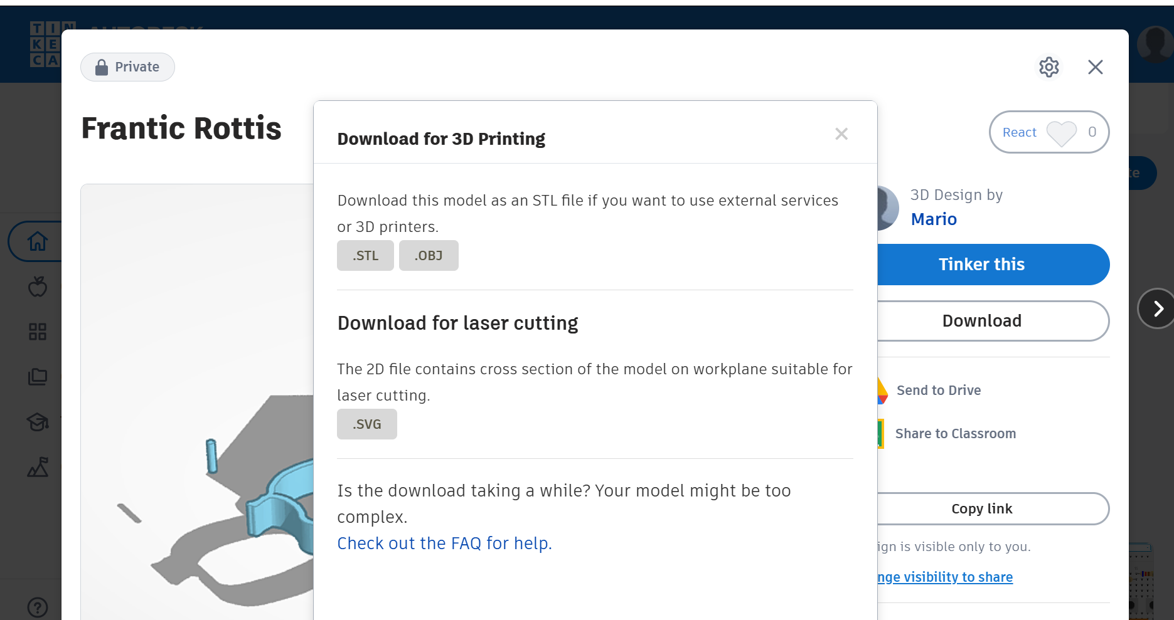Click Mario's designer avatar picture
The width and height of the screenshot is (1174, 620).
(x=888, y=208)
